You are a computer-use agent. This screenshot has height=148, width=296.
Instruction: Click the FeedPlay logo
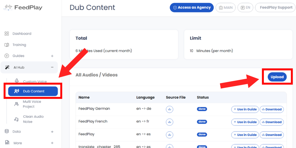tap(23, 8)
